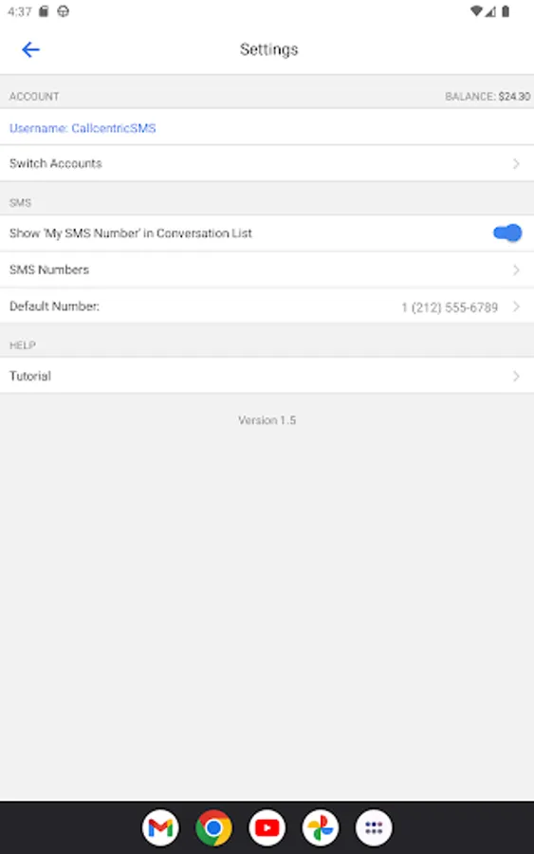Tap Username: CallcentricSMS link
This screenshot has width=534, height=854.
tap(83, 128)
